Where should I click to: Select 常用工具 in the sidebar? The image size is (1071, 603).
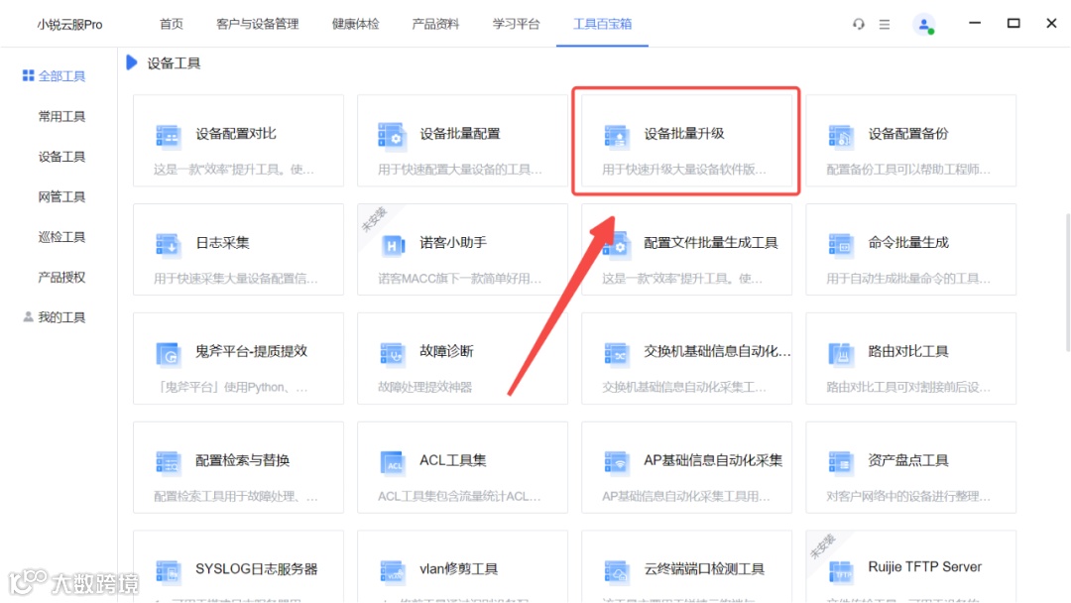pos(61,117)
